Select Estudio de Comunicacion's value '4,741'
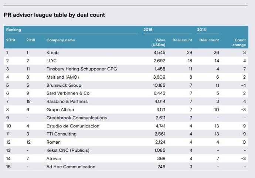Screen dimensions: 255x178 tap(160, 126)
